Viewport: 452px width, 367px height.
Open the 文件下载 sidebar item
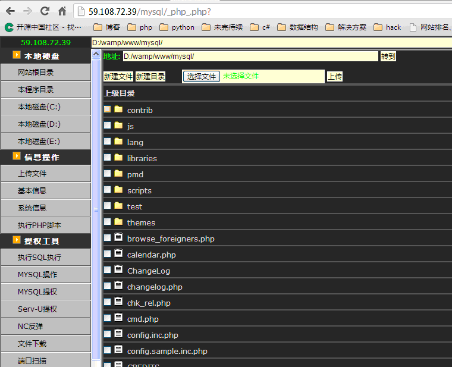click(46, 344)
